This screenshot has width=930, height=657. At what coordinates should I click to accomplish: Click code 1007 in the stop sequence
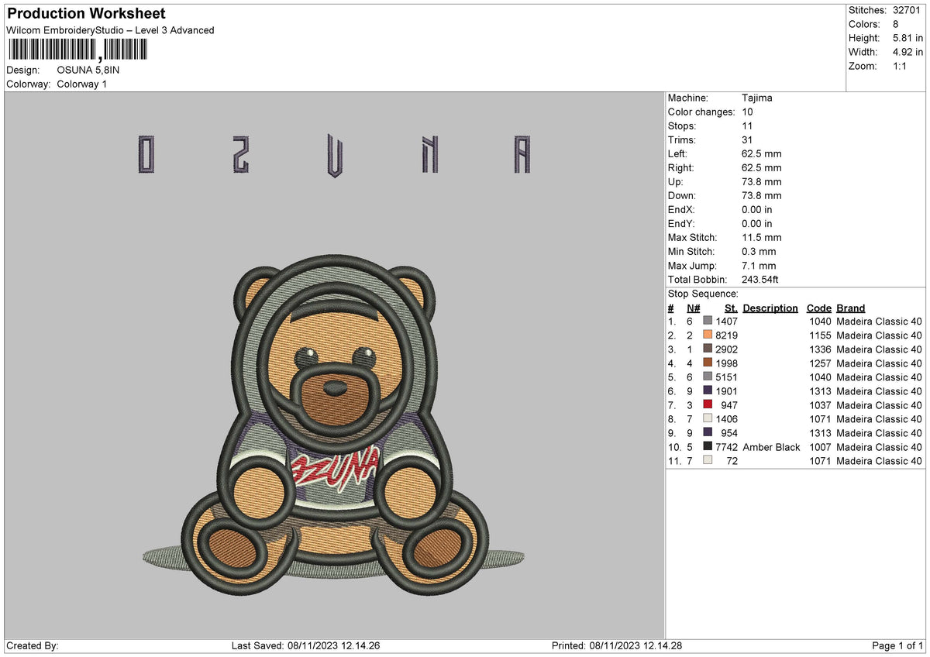(818, 447)
